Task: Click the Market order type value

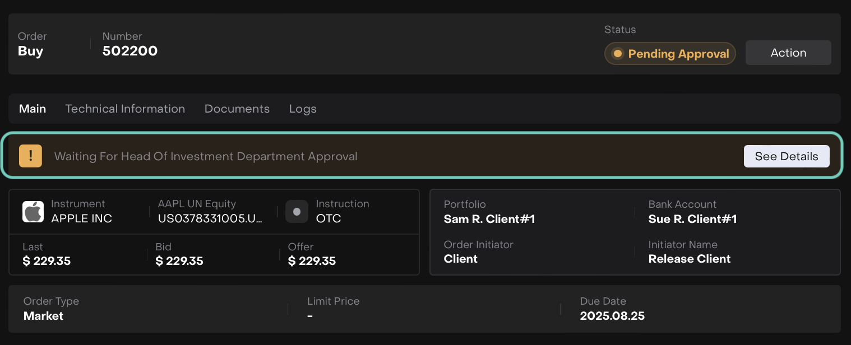Action: (43, 316)
